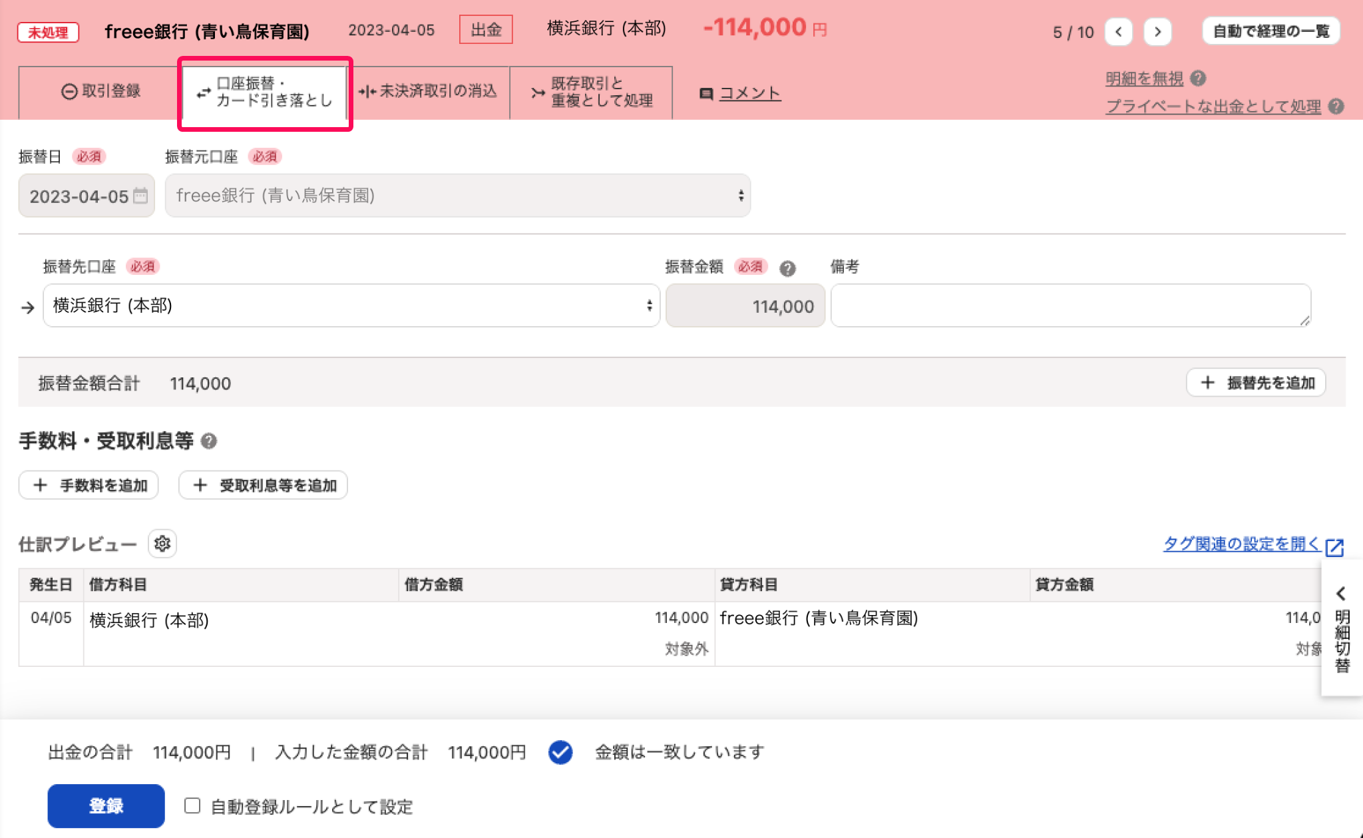Click 受取利息等を追加 button
The width and height of the screenshot is (1363, 838).
click(263, 485)
